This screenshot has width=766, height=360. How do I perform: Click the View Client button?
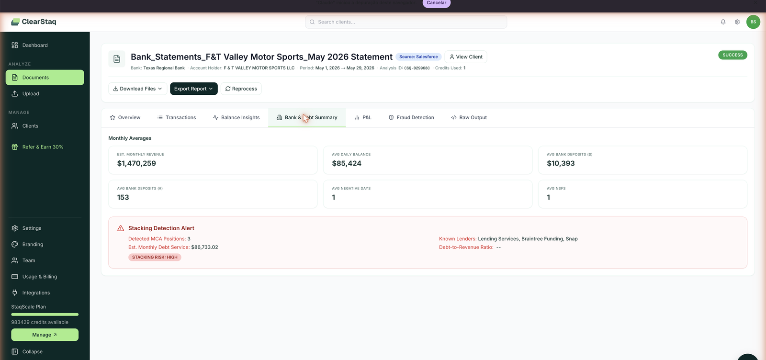point(466,56)
